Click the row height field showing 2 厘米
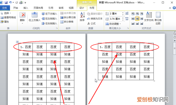 pos(115,14)
